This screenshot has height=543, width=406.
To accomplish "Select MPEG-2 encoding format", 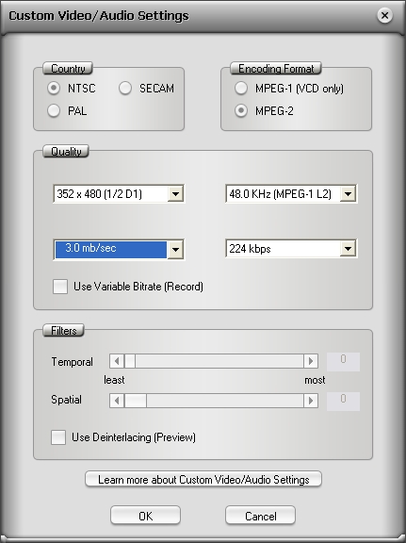I will click(241, 111).
